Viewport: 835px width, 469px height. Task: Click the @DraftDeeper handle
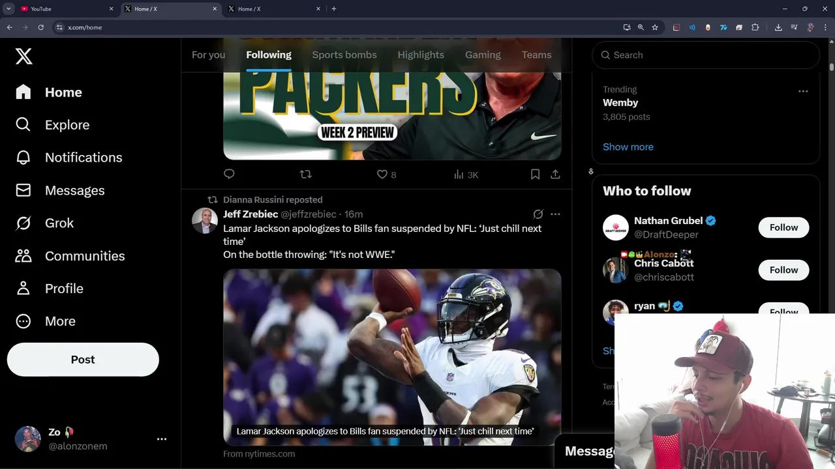666,234
